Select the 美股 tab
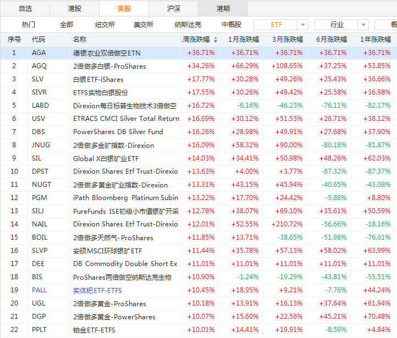The image size is (397, 338). (124, 9)
